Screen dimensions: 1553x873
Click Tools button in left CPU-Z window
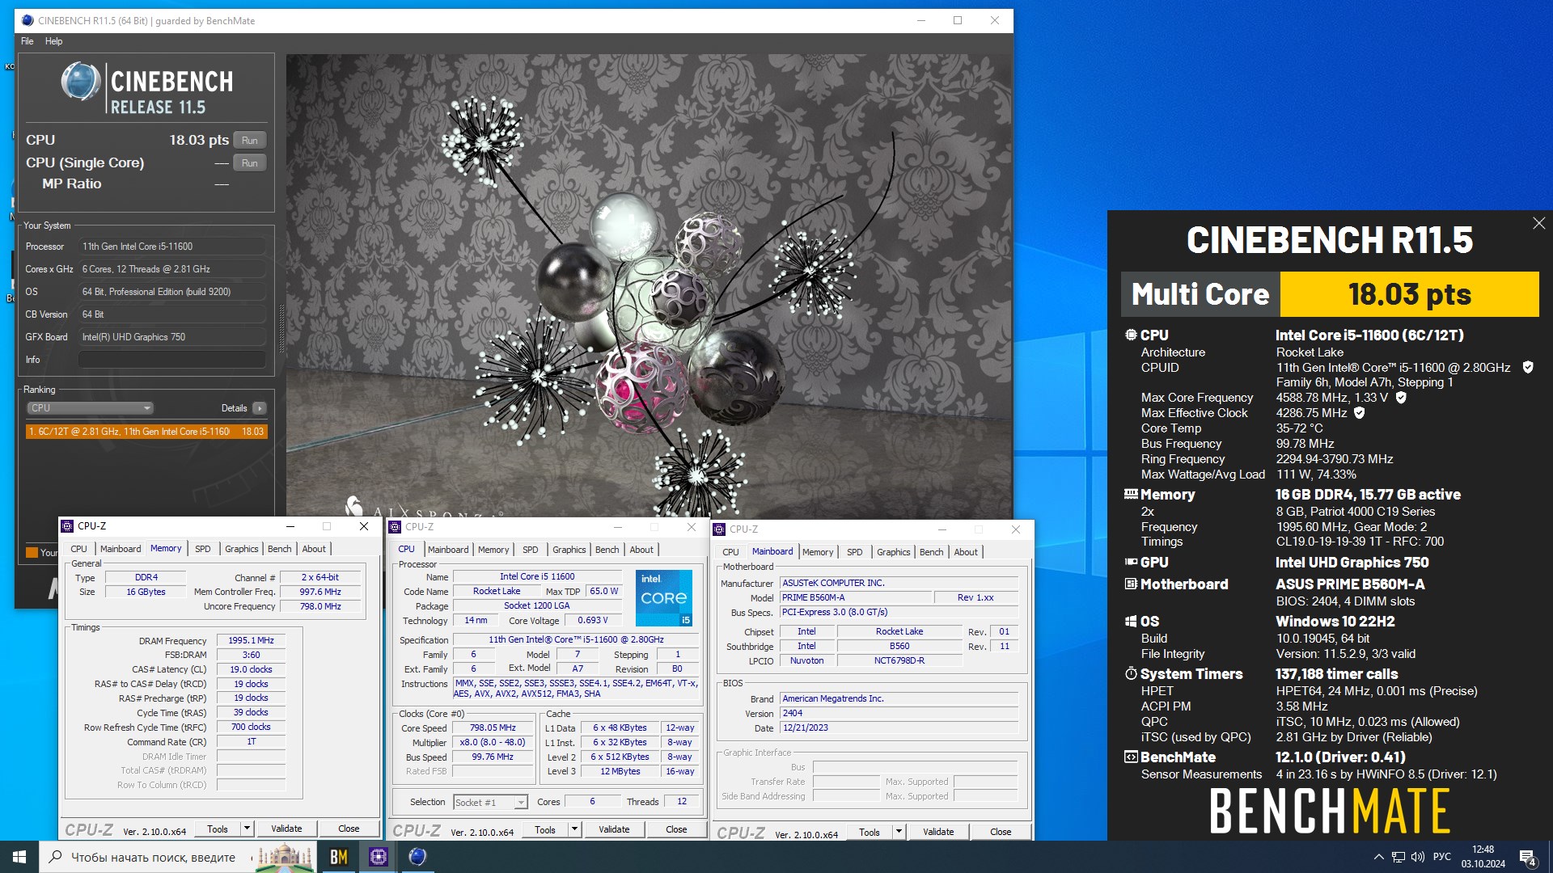218,829
